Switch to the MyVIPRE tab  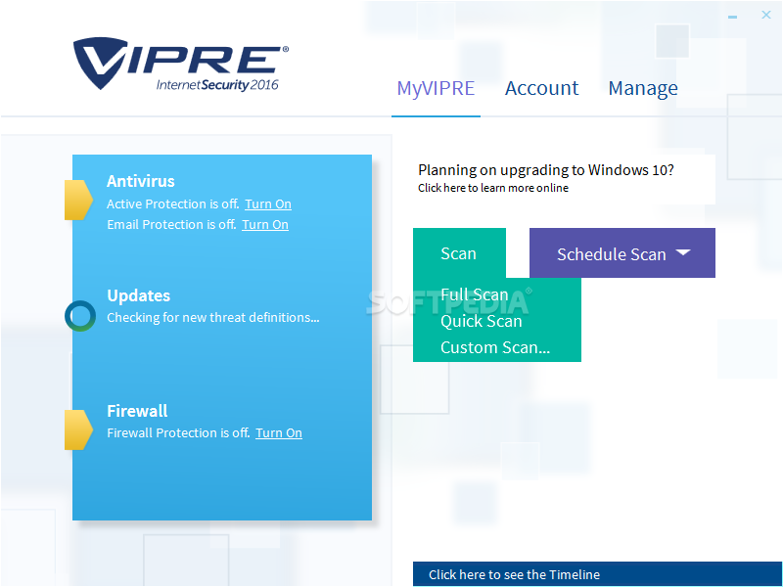tap(436, 88)
